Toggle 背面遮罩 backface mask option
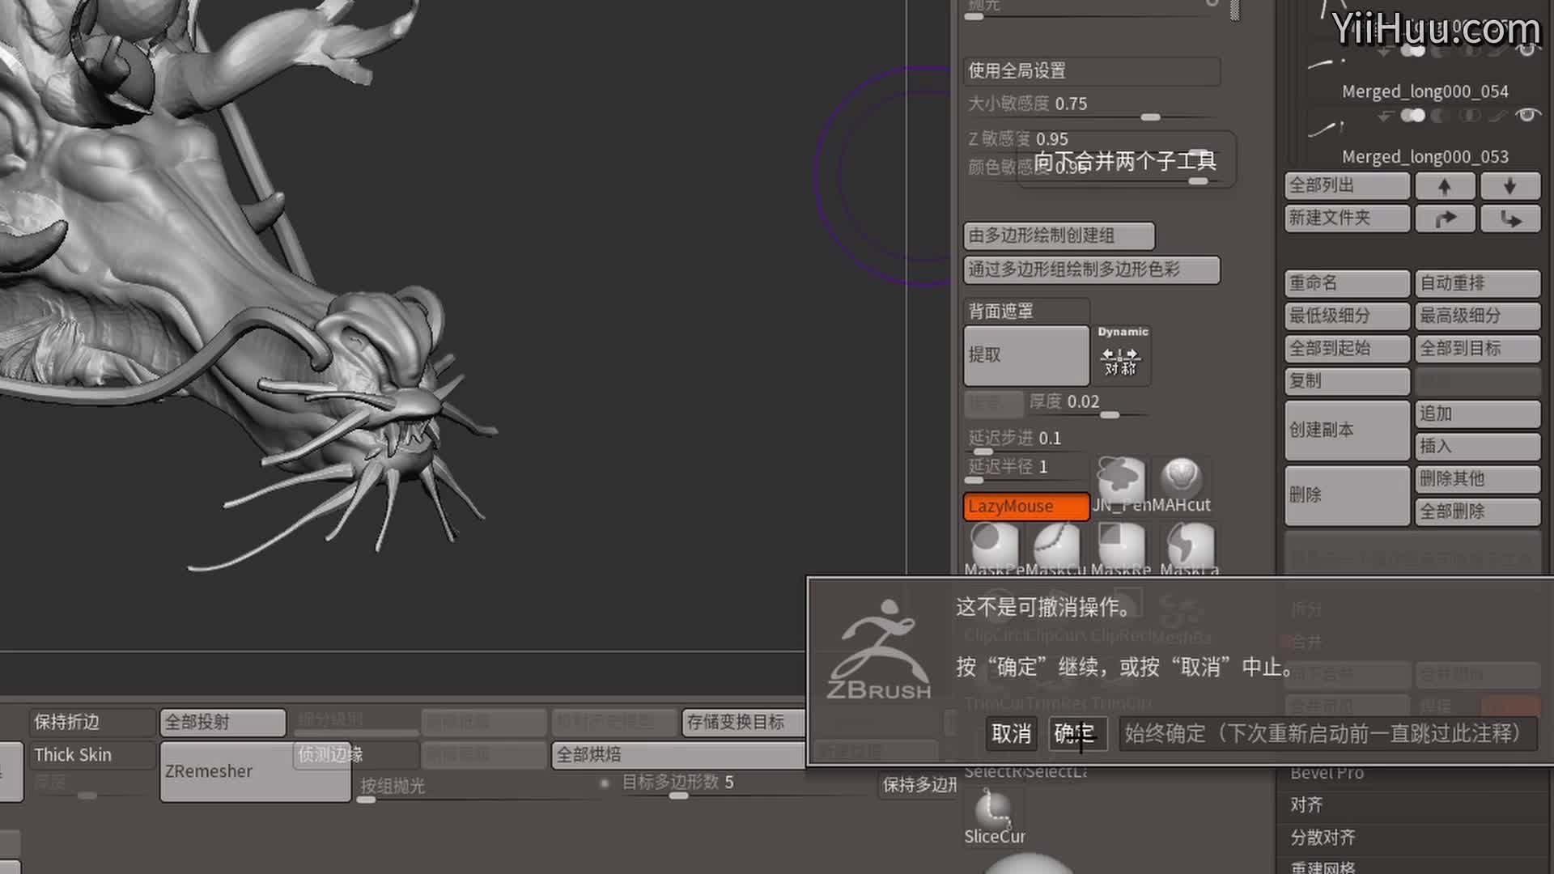This screenshot has width=1554, height=874. pos(1025,312)
